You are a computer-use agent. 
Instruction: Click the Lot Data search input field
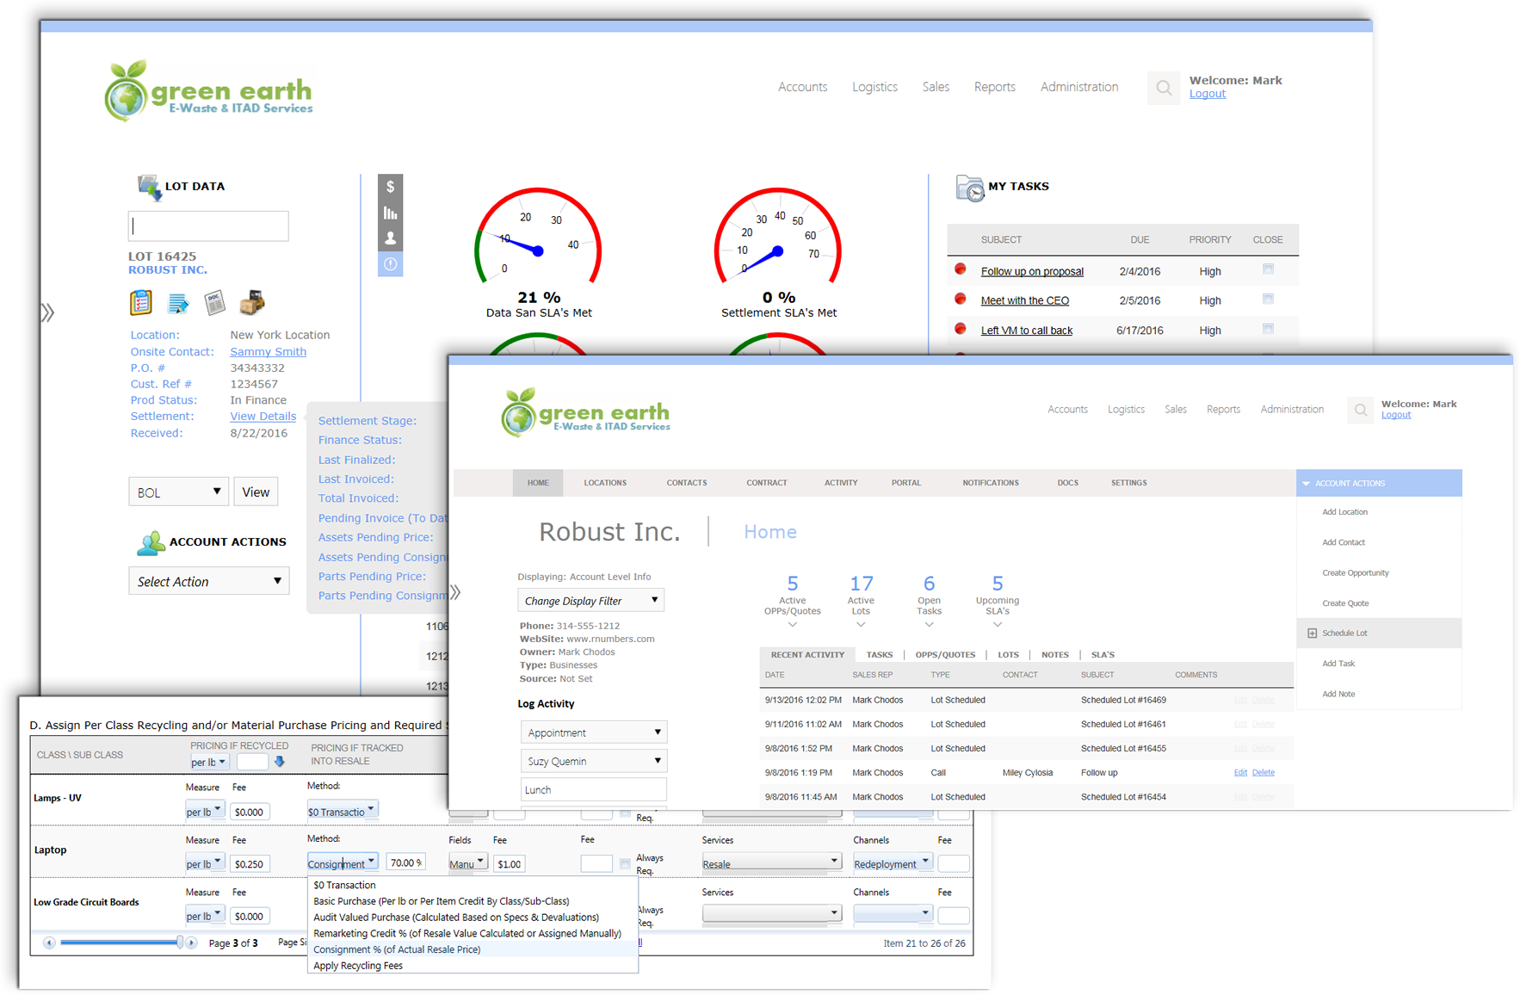click(x=208, y=226)
